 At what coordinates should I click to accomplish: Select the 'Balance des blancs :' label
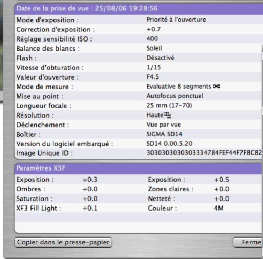coord(48,49)
